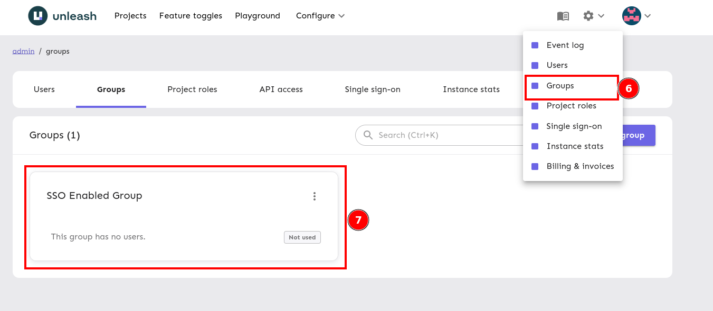Switch to the Project roles tab
Image resolution: width=713 pixels, height=311 pixels.
coord(192,89)
